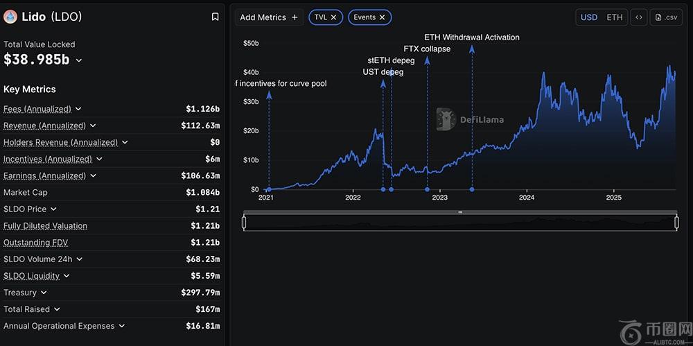
Task: Click the FTX collapse event marker dot
Action: [x=427, y=189]
